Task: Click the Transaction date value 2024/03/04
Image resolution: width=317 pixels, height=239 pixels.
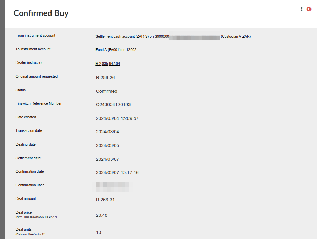Action: [107, 132]
